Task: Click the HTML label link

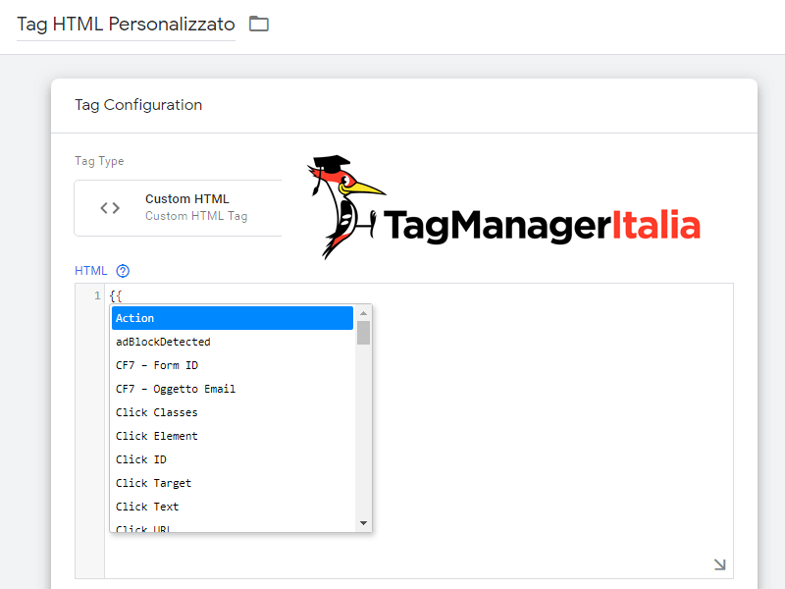Action: [90, 271]
